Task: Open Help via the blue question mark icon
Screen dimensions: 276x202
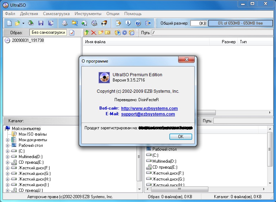Action: coord(138,23)
